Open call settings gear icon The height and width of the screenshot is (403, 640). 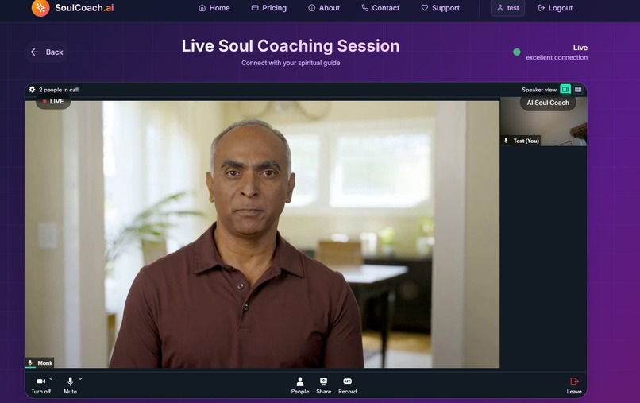[x=32, y=90]
